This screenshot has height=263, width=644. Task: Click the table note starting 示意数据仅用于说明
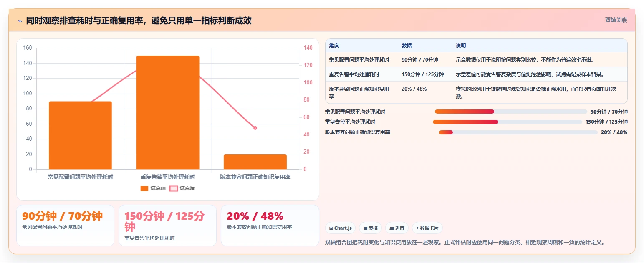[525, 60]
